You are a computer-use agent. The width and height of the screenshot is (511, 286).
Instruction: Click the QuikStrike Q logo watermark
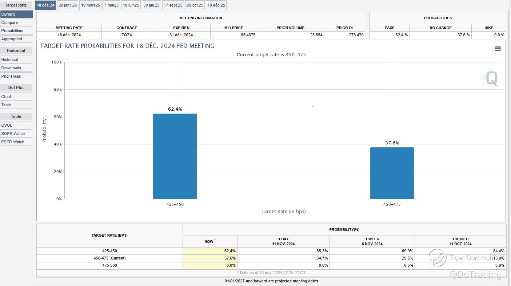(491, 78)
